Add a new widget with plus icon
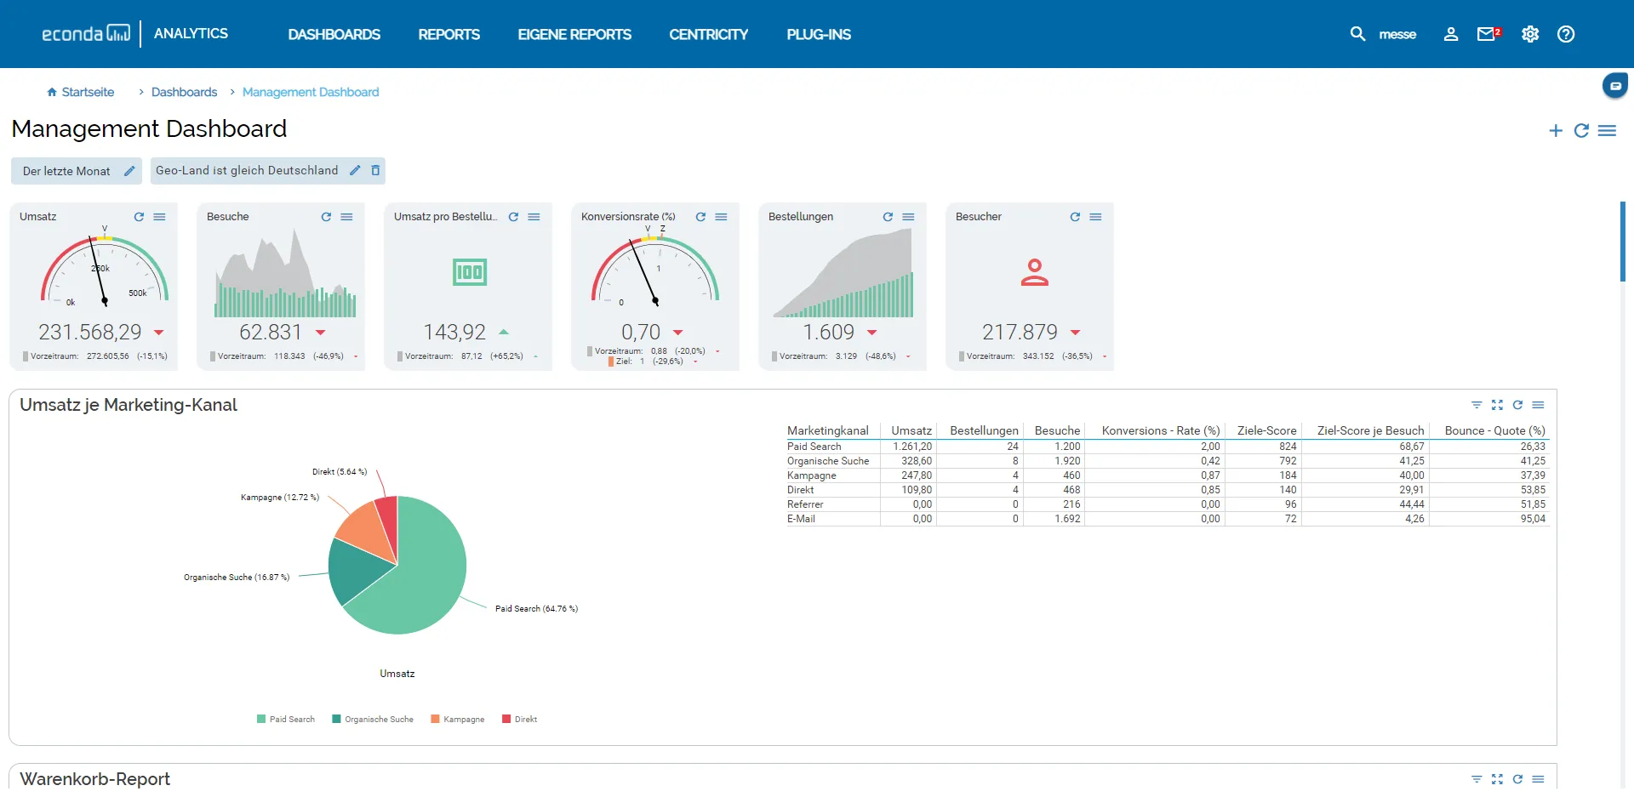The image size is (1634, 797). pos(1556,130)
